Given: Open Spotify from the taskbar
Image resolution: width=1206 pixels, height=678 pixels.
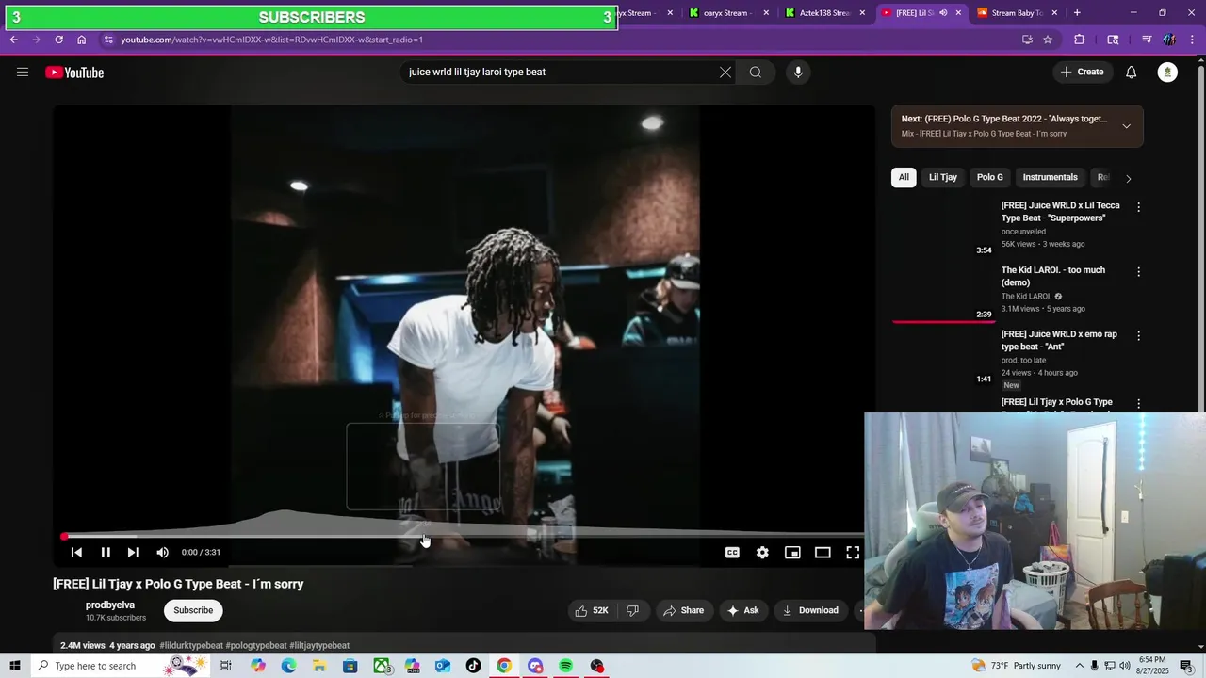Looking at the screenshot, I should coord(565,666).
